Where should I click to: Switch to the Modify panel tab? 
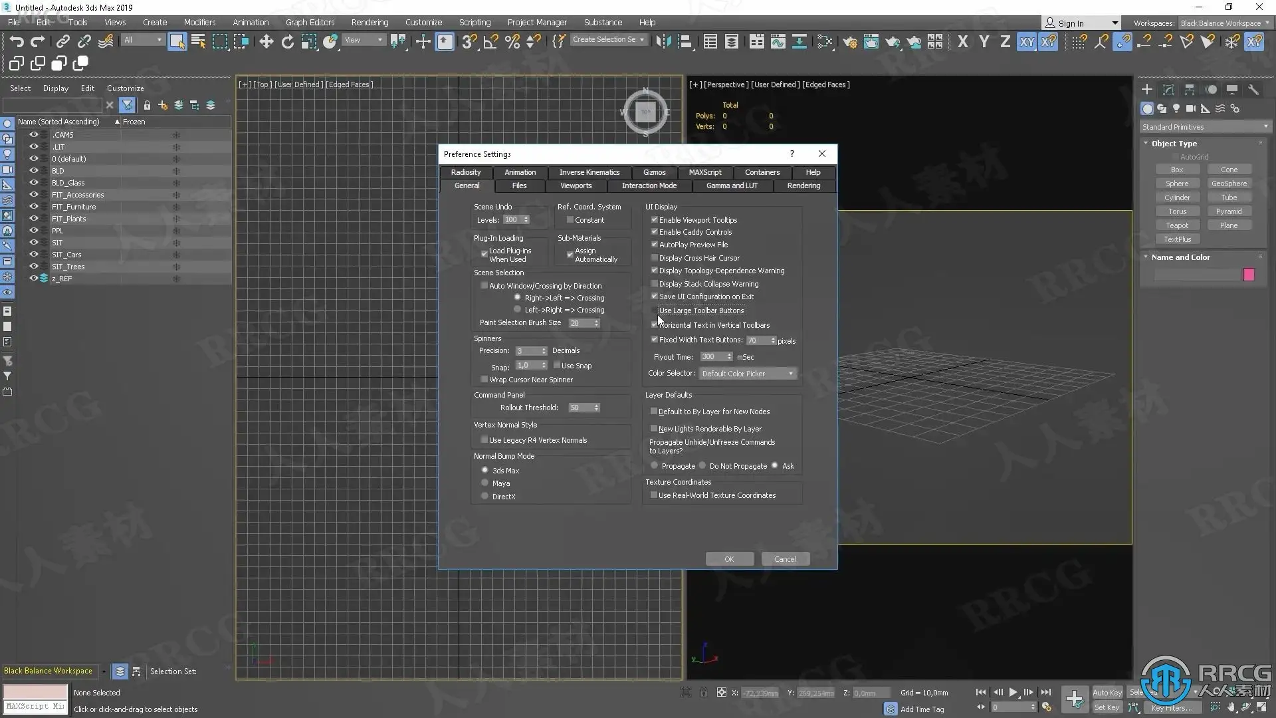[x=1168, y=89]
